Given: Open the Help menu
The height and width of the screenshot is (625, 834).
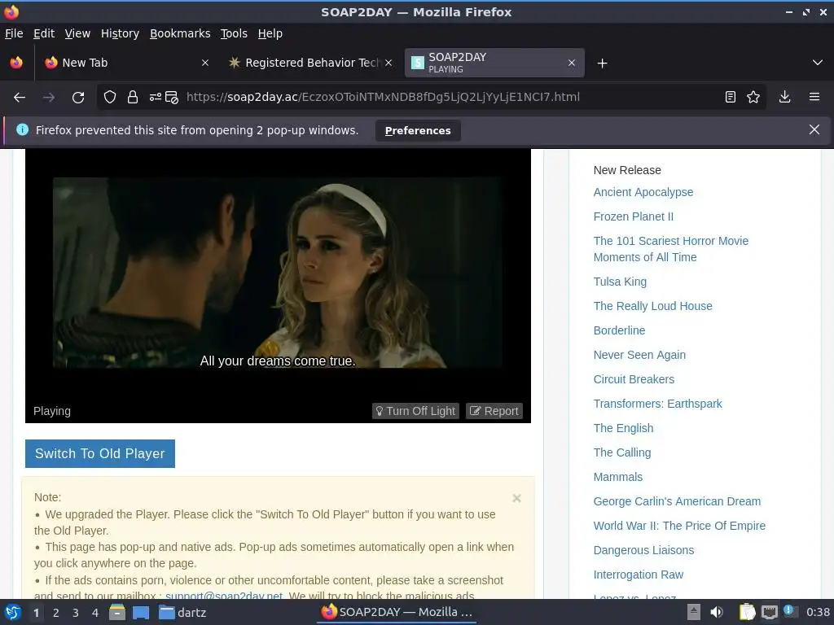Looking at the screenshot, I should (270, 33).
